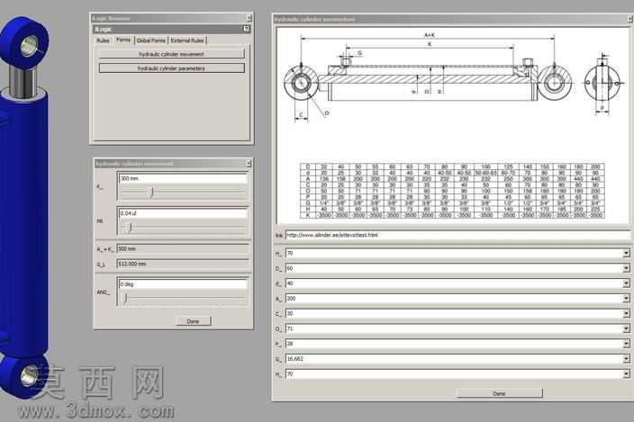
Task: Expand the C_ dropdown showing 30
Action: [x=626, y=314]
